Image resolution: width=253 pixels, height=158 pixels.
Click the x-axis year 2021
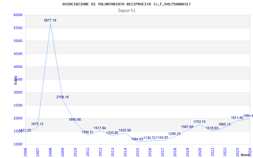tap(213, 152)
